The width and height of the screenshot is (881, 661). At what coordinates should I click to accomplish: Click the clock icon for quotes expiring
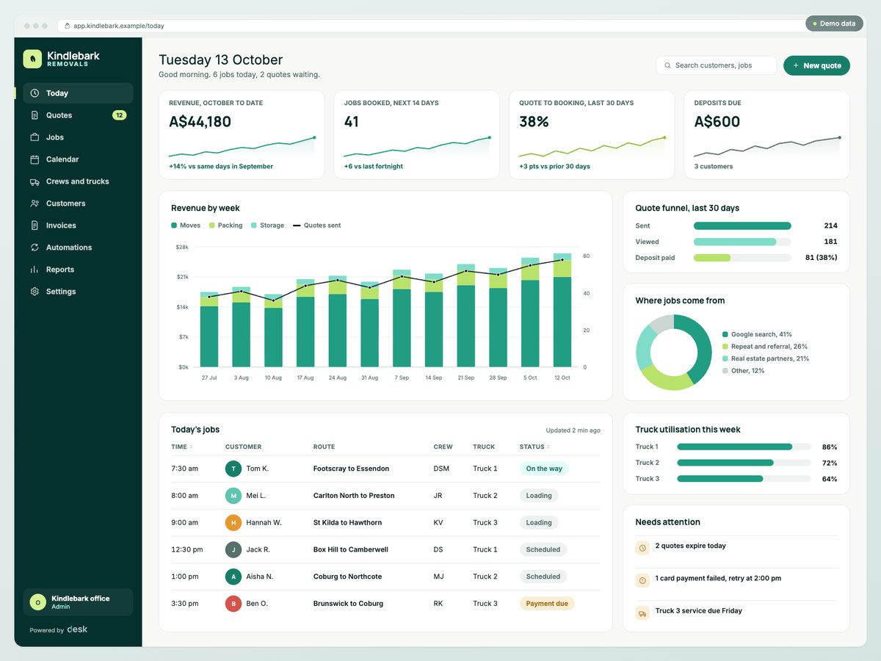(642, 548)
